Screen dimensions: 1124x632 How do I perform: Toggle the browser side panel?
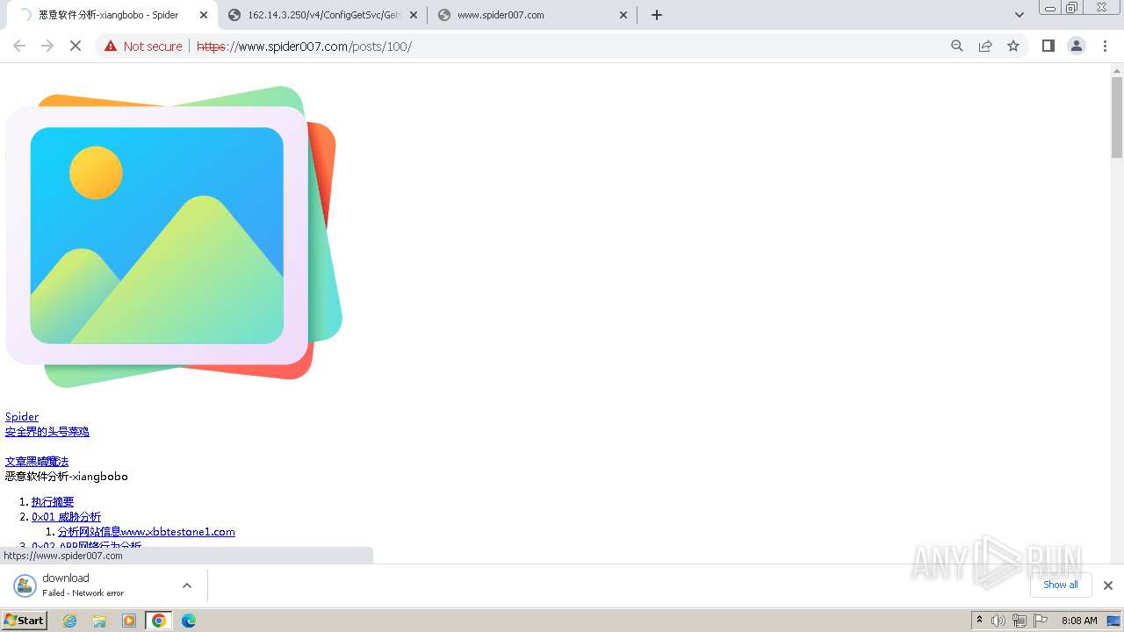tap(1048, 46)
